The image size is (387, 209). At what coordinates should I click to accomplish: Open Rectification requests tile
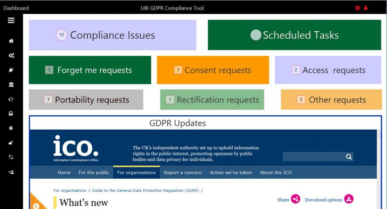(x=212, y=99)
